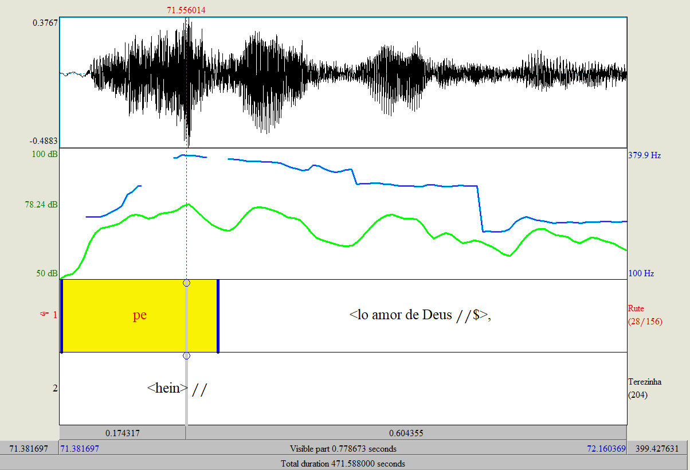Select tier name 'Rute (28/156)'
Viewport: 690px width, 470px height.
pos(645,315)
